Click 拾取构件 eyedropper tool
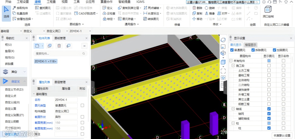Screen dimensions: 295x139 click(20, 8)
